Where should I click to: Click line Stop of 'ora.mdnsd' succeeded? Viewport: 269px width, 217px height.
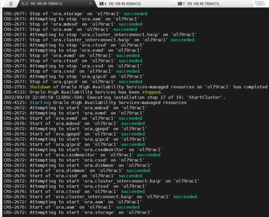[73, 24]
